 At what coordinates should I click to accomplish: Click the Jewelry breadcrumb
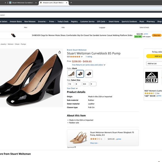pos(3,44)
